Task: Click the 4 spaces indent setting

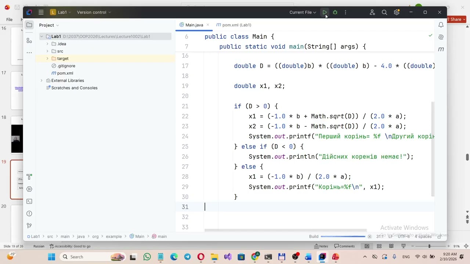Action: (x=423, y=236)
